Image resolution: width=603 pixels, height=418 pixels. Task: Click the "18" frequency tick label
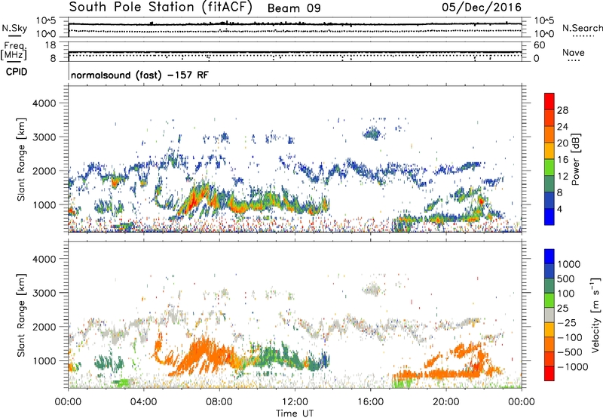(x=51, y=45)
